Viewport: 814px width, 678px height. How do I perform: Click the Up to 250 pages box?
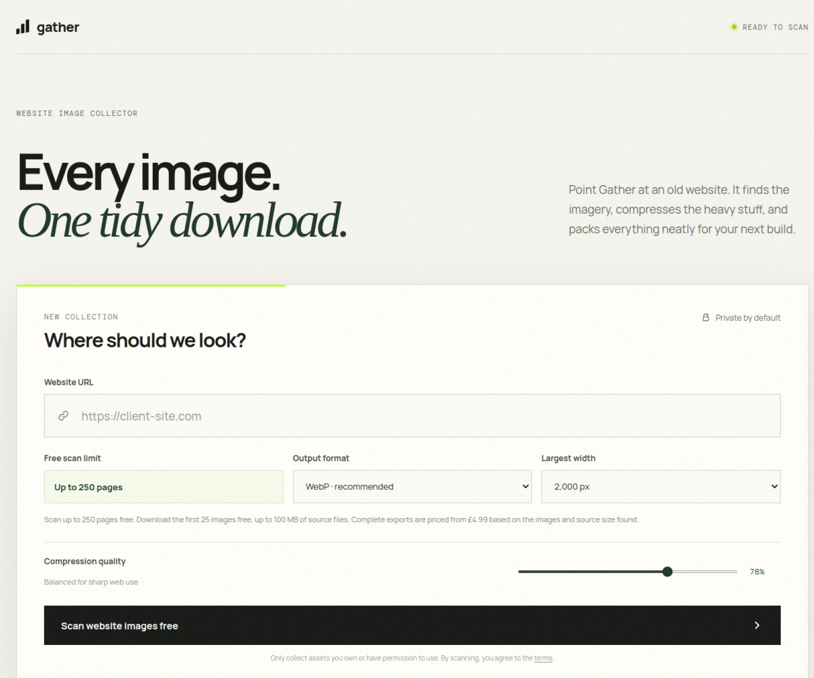click(x=164, y=487)
